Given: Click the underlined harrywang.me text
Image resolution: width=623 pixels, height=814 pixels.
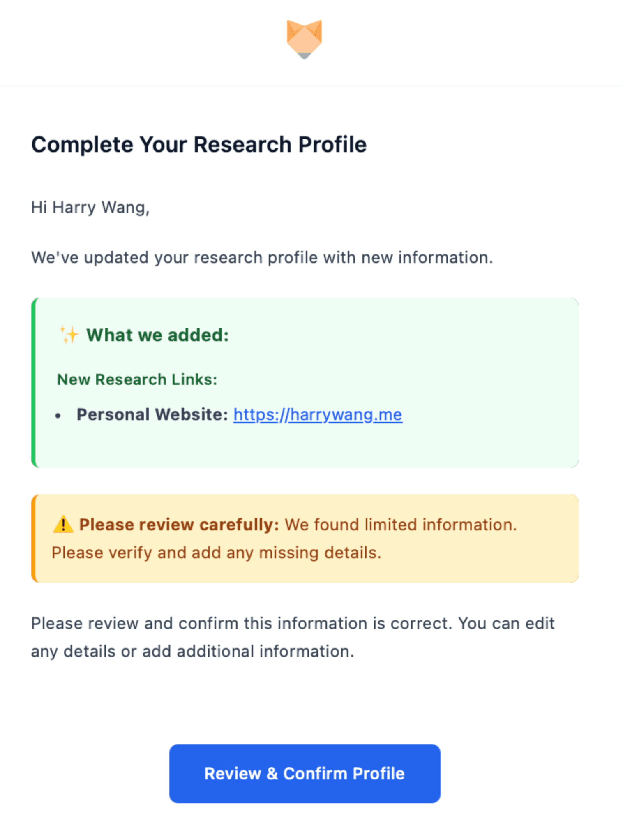Looking at the screenshot, I should tap(317, 415).
